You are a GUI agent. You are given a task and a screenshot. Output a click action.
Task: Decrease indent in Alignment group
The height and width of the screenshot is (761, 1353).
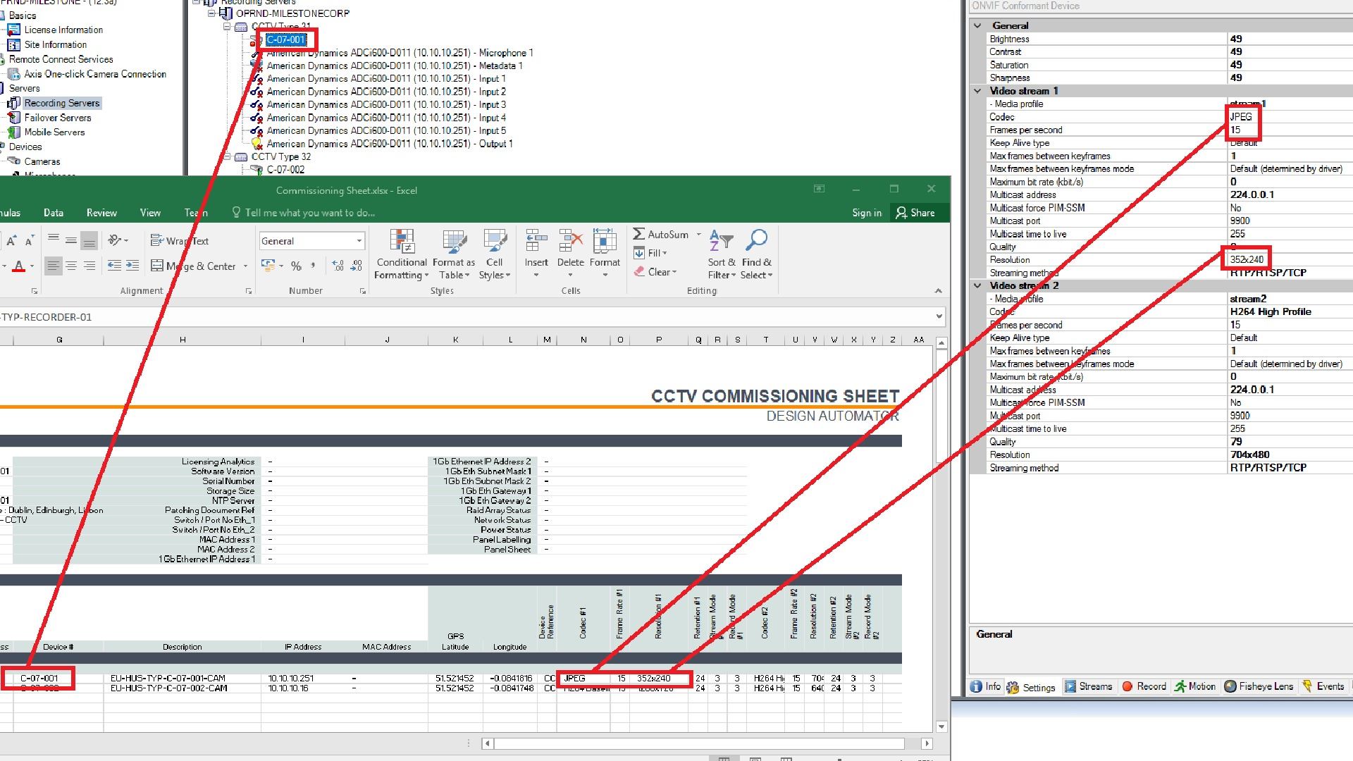pyautogui.click(x=114, y=266)
